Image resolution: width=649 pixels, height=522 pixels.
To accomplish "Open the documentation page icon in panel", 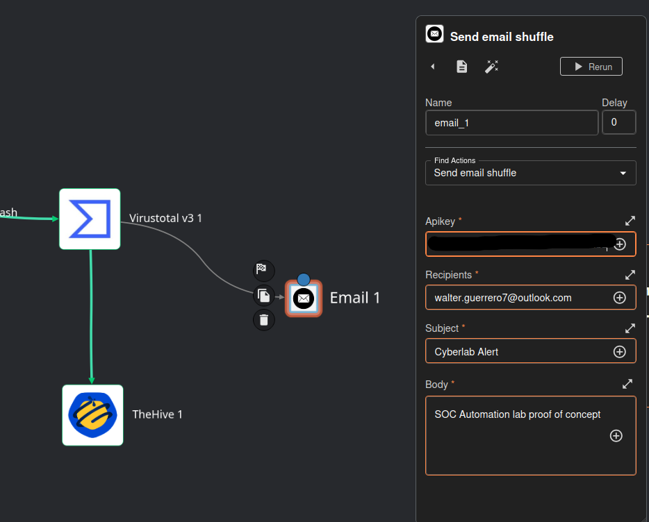I will [x=461, y=67].
